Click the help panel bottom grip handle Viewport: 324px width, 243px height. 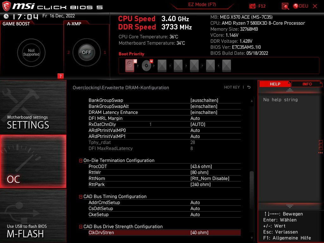point(290,206)
